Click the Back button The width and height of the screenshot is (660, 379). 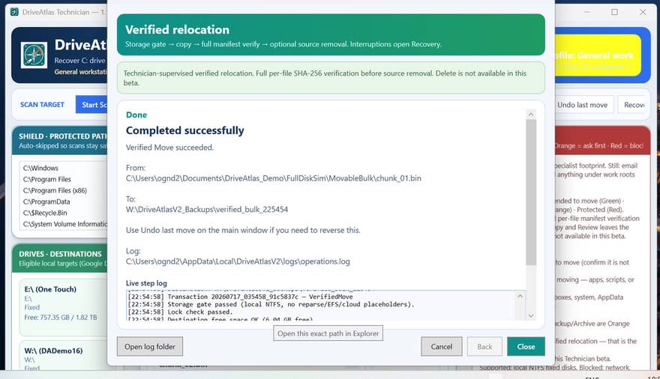(484, 347)
